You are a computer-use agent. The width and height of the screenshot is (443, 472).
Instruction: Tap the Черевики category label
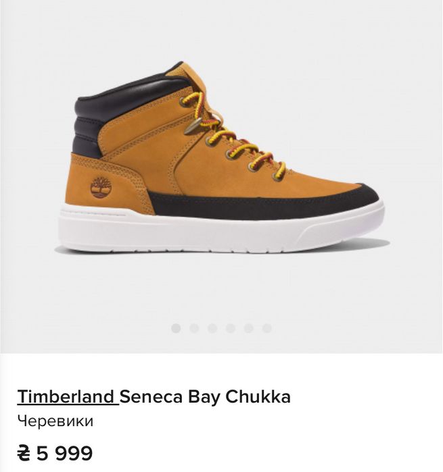click(x=55, y=421)
